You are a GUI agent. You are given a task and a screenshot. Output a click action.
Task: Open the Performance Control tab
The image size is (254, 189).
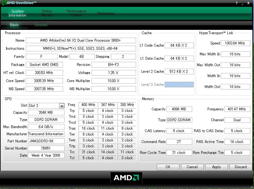click(x=76, y=13)
